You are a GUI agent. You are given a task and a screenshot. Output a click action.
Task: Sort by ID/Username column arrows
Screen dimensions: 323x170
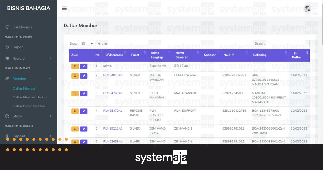125,52
